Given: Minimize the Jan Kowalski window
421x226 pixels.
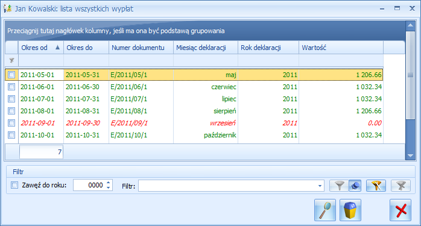Looking at the screenshot, I should point(382,8).
